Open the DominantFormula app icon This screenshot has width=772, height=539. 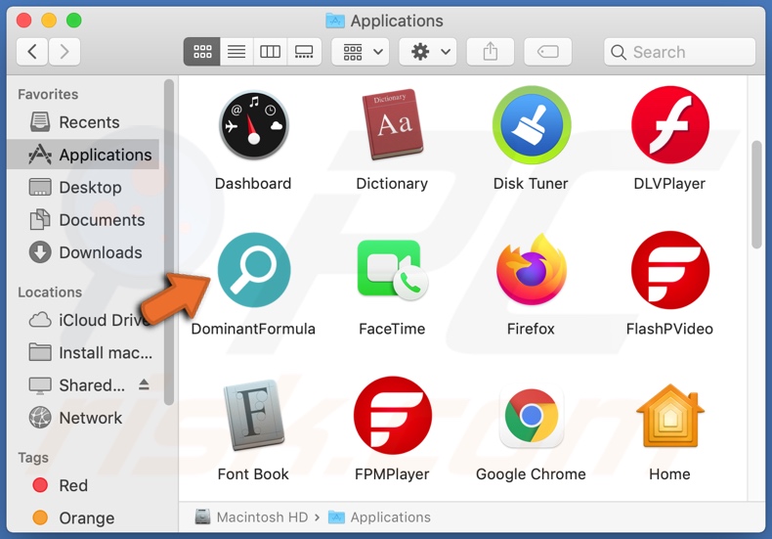coord(254,271)
